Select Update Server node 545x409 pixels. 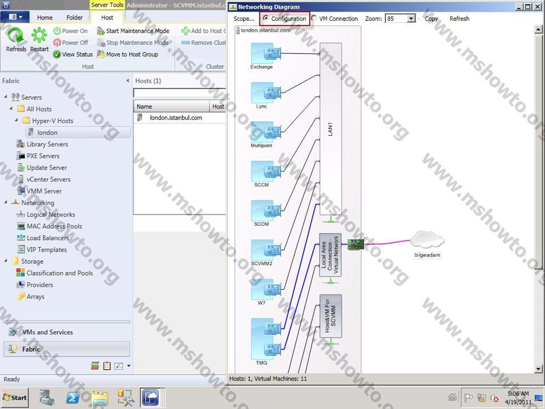[42, 167]
